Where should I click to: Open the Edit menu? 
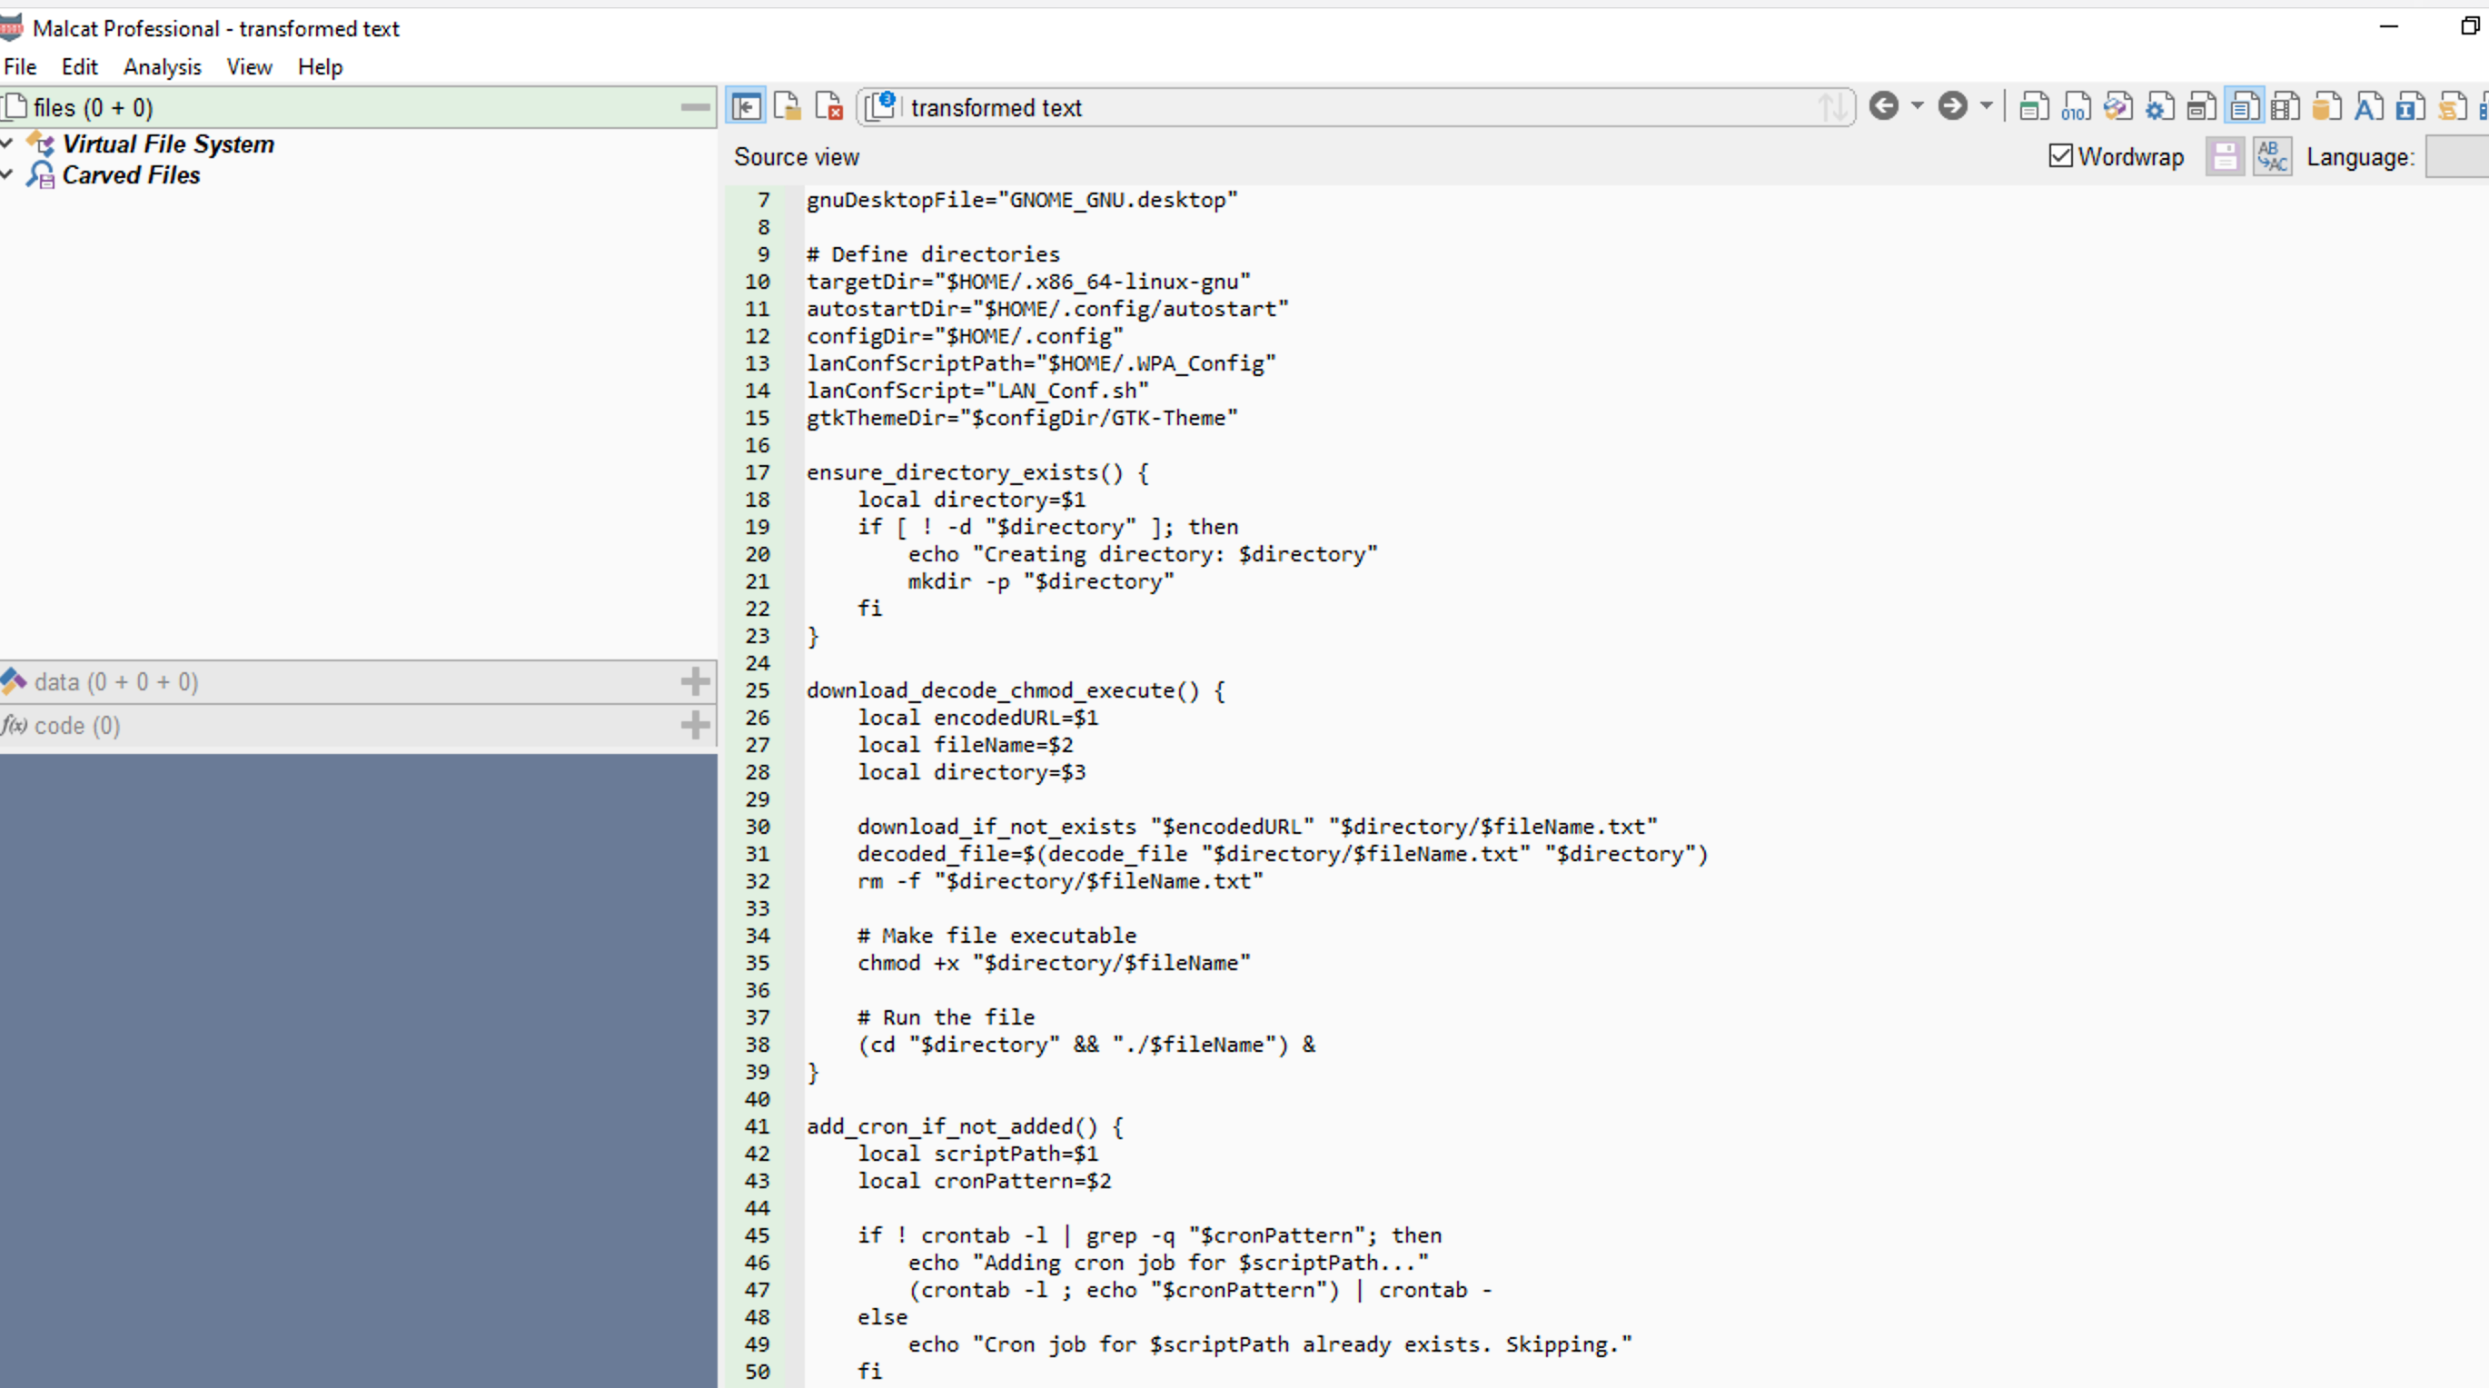[x=79, y=66]
